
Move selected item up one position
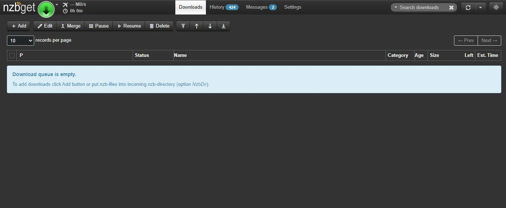196,26
